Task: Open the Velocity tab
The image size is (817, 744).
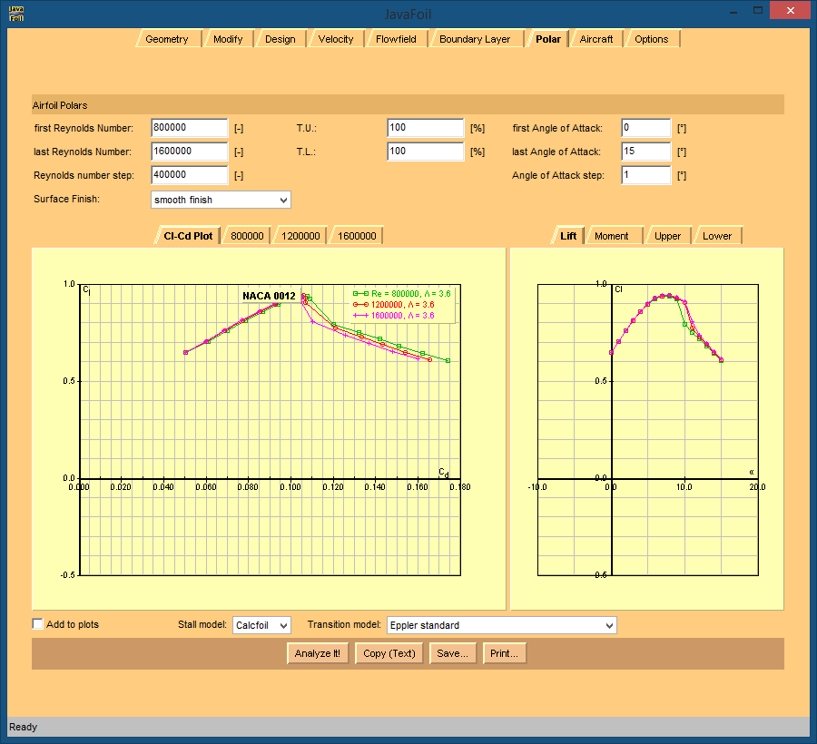Action: click(336, 39)
